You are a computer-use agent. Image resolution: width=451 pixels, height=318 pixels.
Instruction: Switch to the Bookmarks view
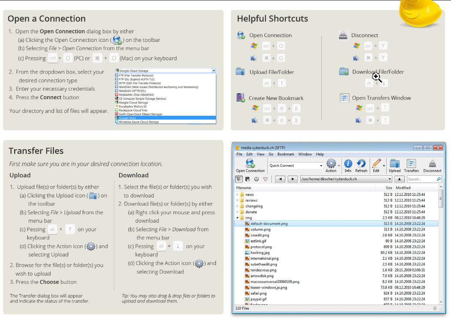click(248, 179)
